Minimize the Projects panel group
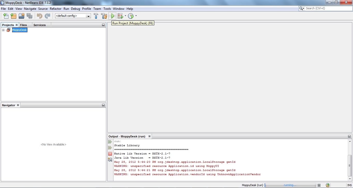 click(103, 25)
